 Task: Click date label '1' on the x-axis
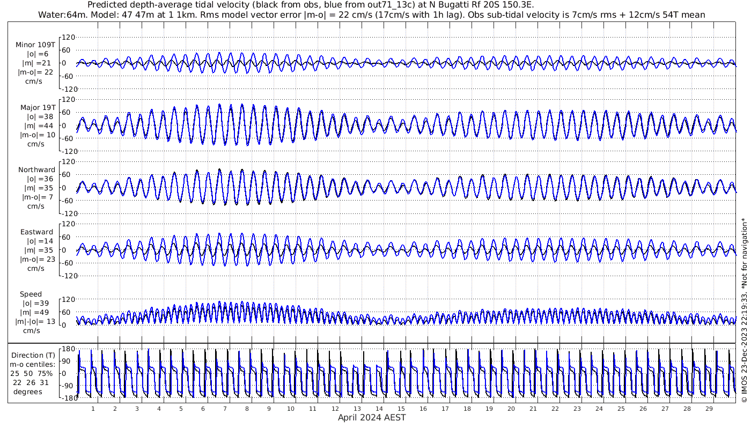pos(93,409)
